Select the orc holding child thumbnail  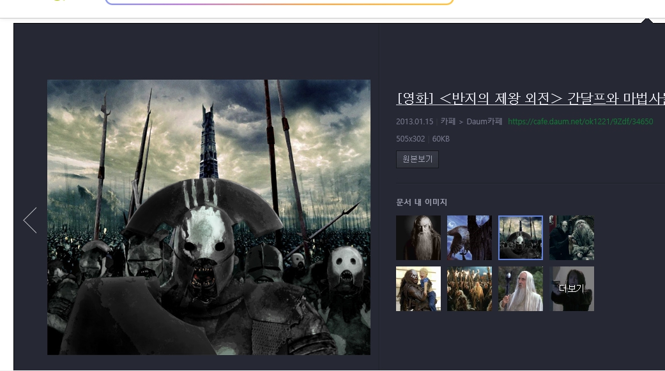click(x=418, y=289)
